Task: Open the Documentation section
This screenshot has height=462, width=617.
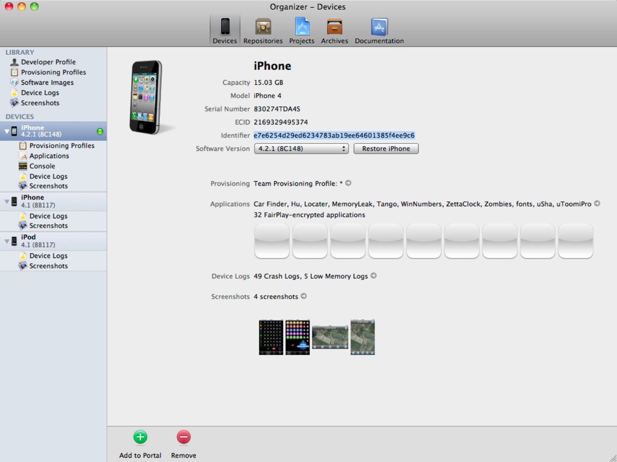Action: [379, 30]
